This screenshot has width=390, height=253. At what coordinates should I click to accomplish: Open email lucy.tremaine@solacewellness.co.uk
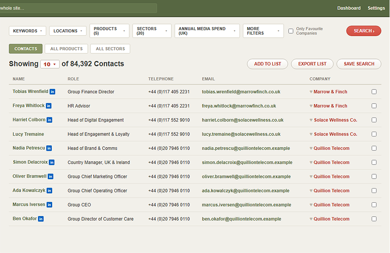(x=241, y=134)
